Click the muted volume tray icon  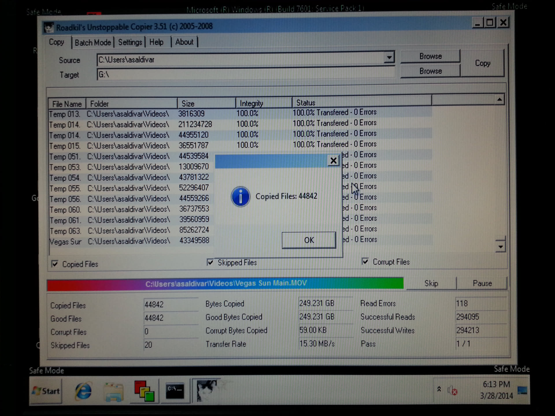point(452,391)
